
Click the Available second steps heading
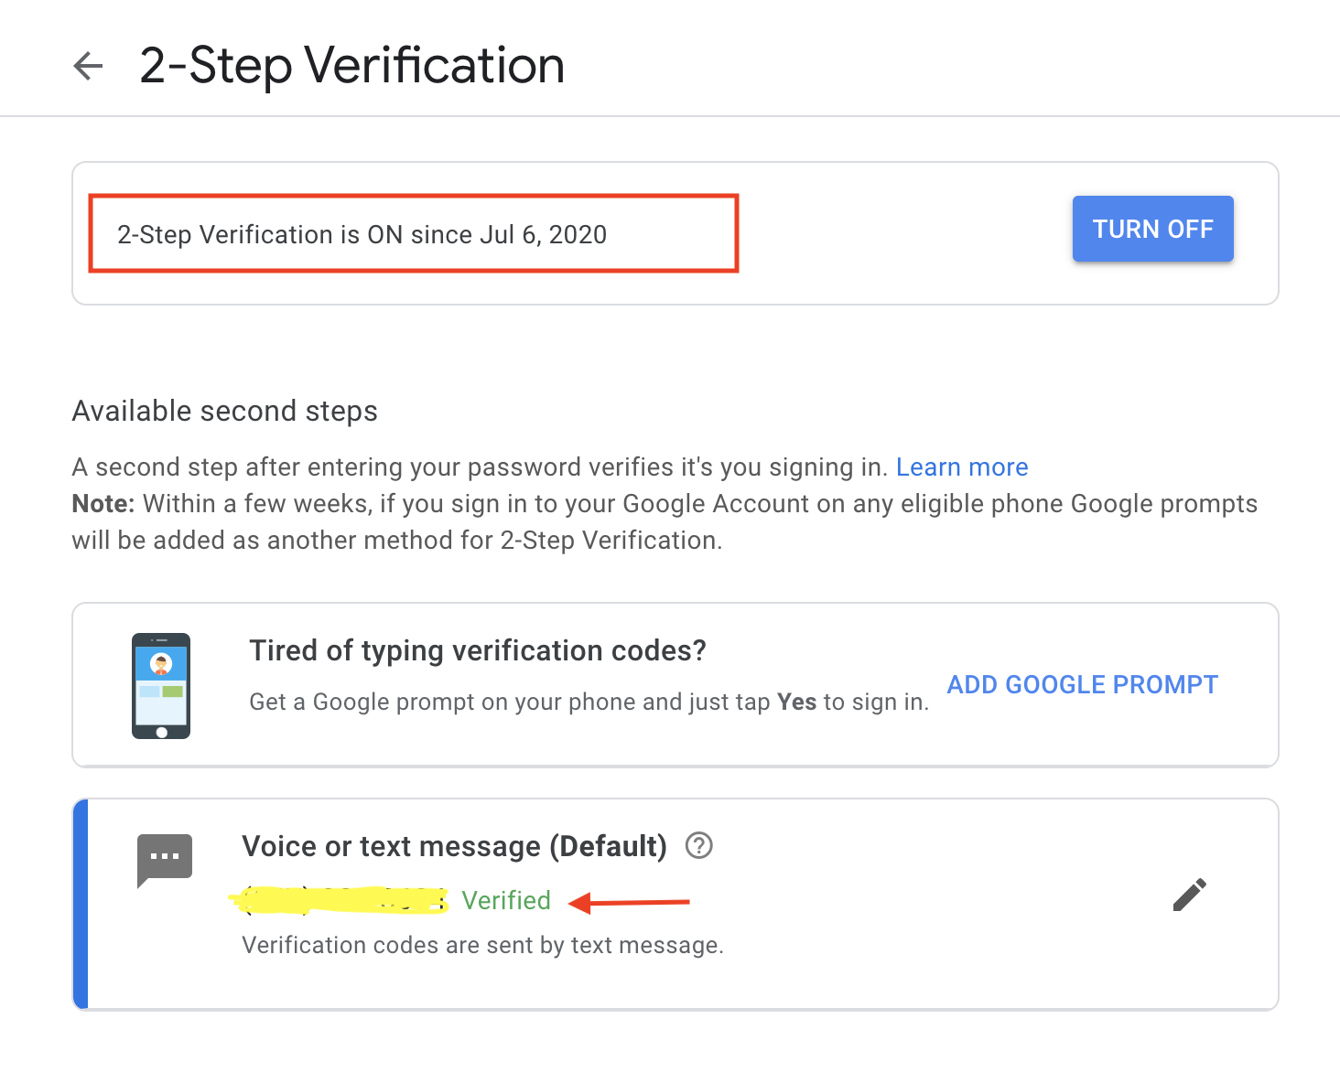coord(224,412)
